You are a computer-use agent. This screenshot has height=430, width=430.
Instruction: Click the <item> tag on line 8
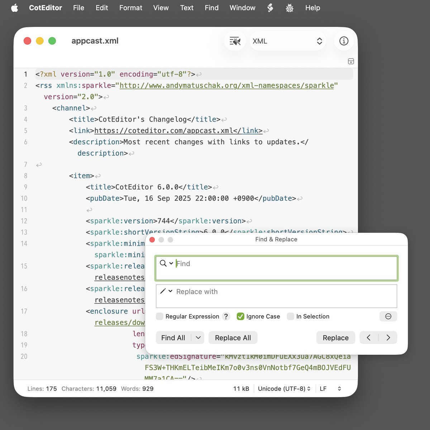tap(81, 176)
